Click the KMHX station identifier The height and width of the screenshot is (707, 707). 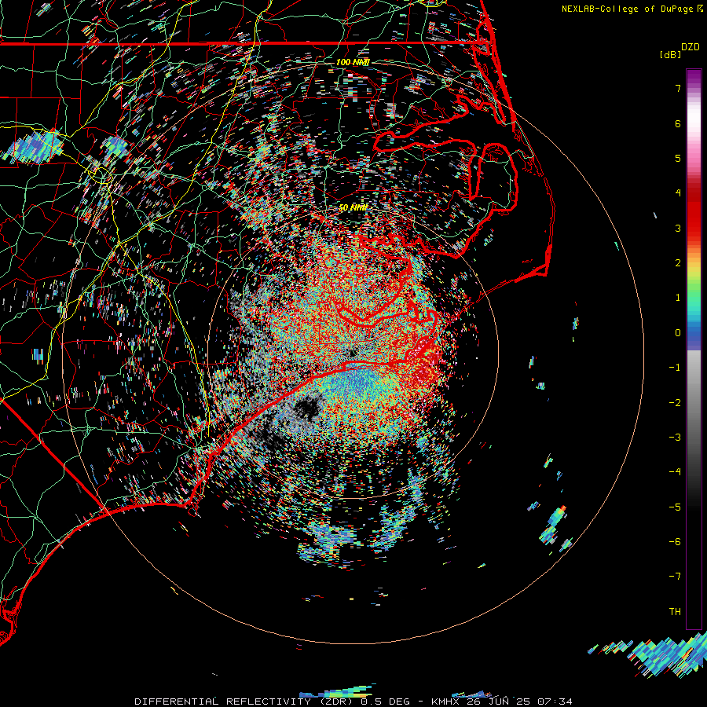pos(447,702)
